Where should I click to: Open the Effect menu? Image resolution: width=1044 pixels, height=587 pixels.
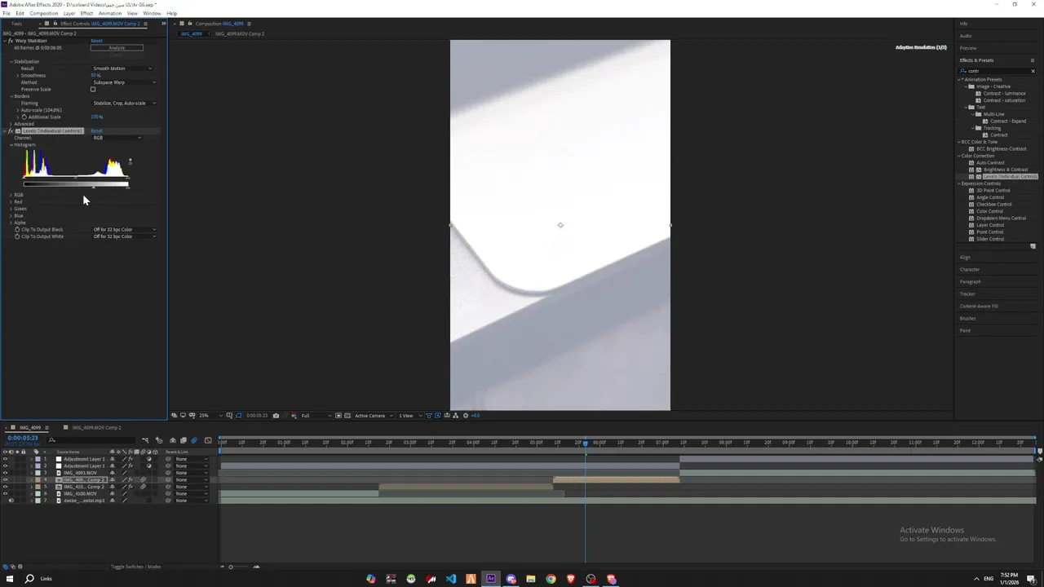86,13
